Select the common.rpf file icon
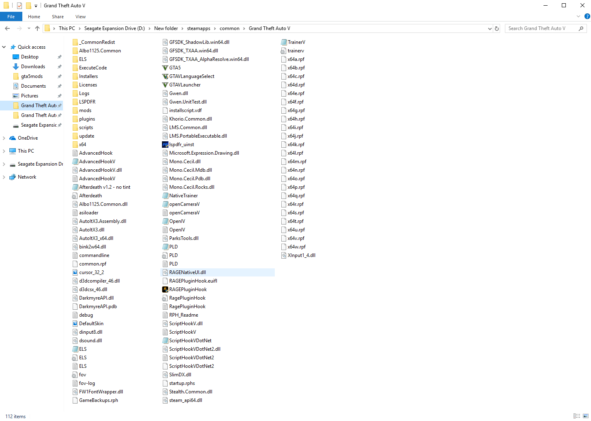This screenshot has width=591, height=421. point(75,264)
